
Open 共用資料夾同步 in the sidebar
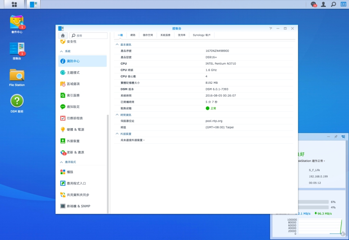click(82, 195)
